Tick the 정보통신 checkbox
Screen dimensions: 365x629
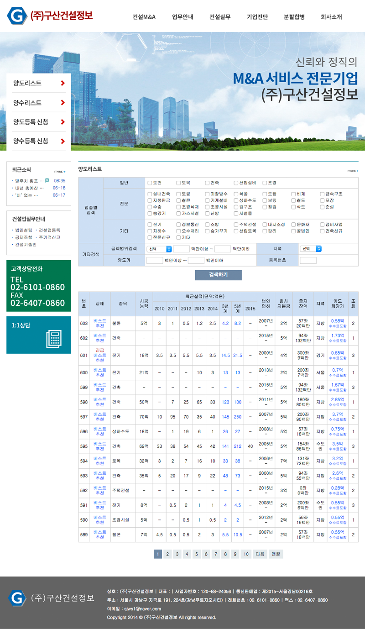[x=178, y=225]
